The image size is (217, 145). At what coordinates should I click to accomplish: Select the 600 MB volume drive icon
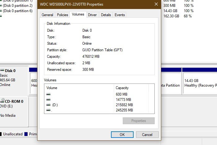48,94
